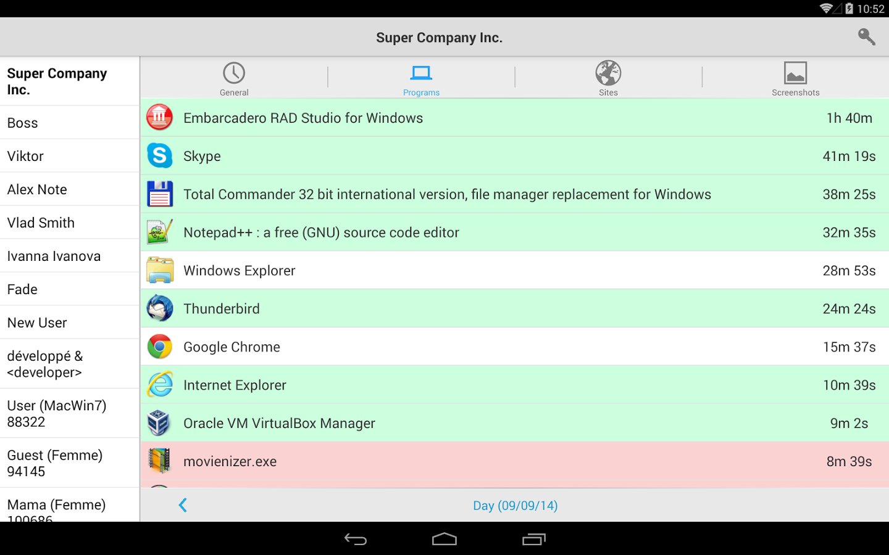This screenshot has height=555, width=889.
Task: Tap the Android back navigation button
Action: coord(356,540)
